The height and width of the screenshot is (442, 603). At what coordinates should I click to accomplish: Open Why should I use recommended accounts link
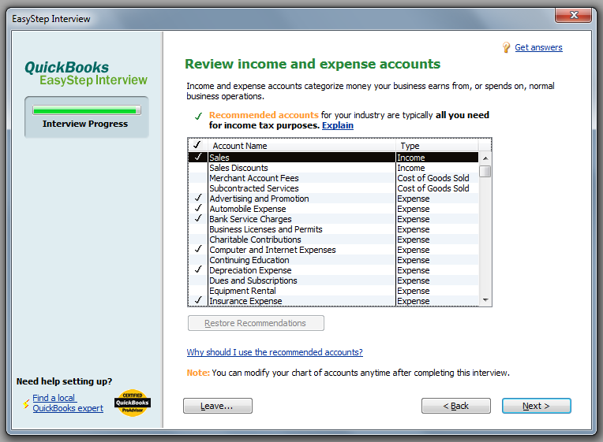pyautogui.click(x=275, y=352)
